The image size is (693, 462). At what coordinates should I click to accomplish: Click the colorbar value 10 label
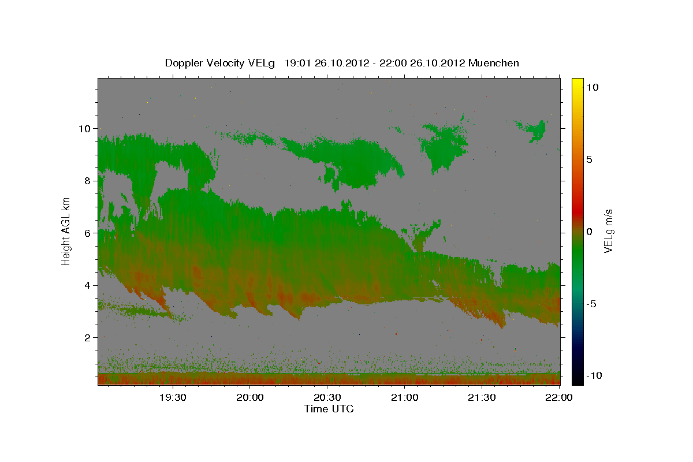594,87
